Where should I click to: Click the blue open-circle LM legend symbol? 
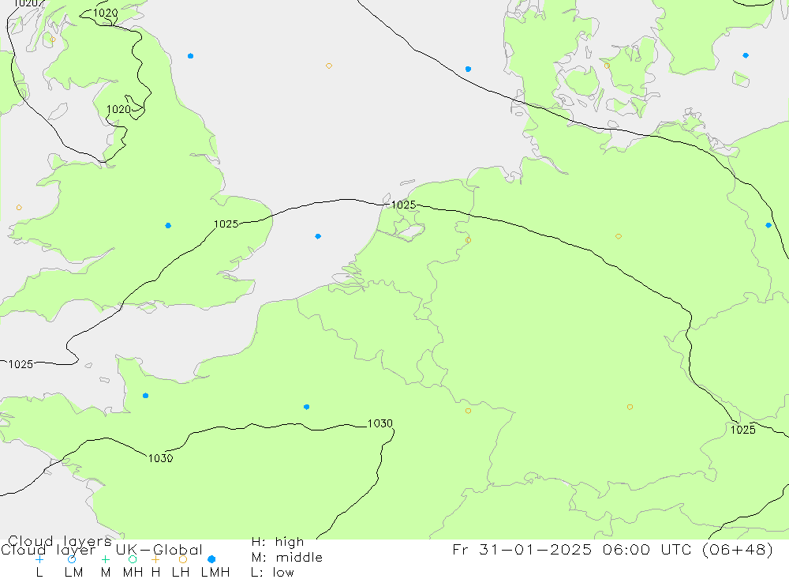[72, 559]
